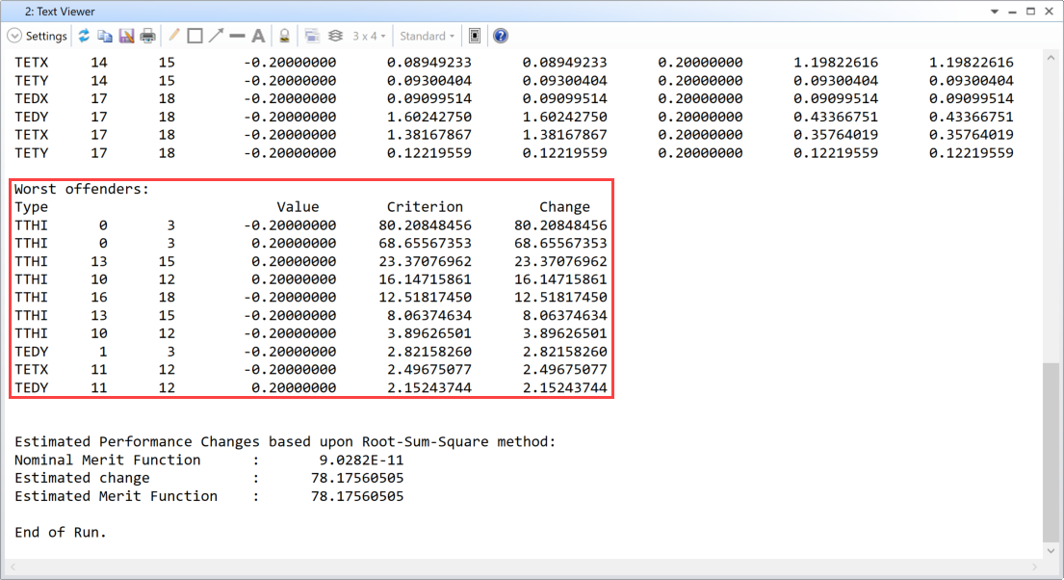The image size is (1064, 580).
Task: Click the 'End of Run.' text
Action: tap(61, 532)
